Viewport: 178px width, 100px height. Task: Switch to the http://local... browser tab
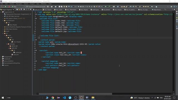tap(157, 10)
